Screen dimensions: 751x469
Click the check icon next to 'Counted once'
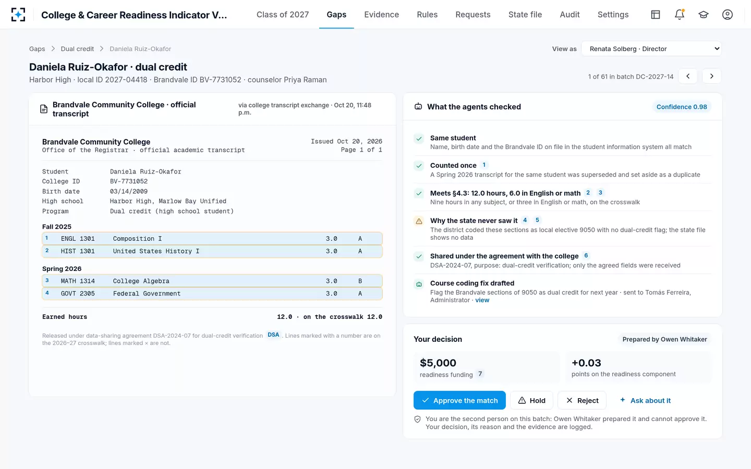coord(419,166)
